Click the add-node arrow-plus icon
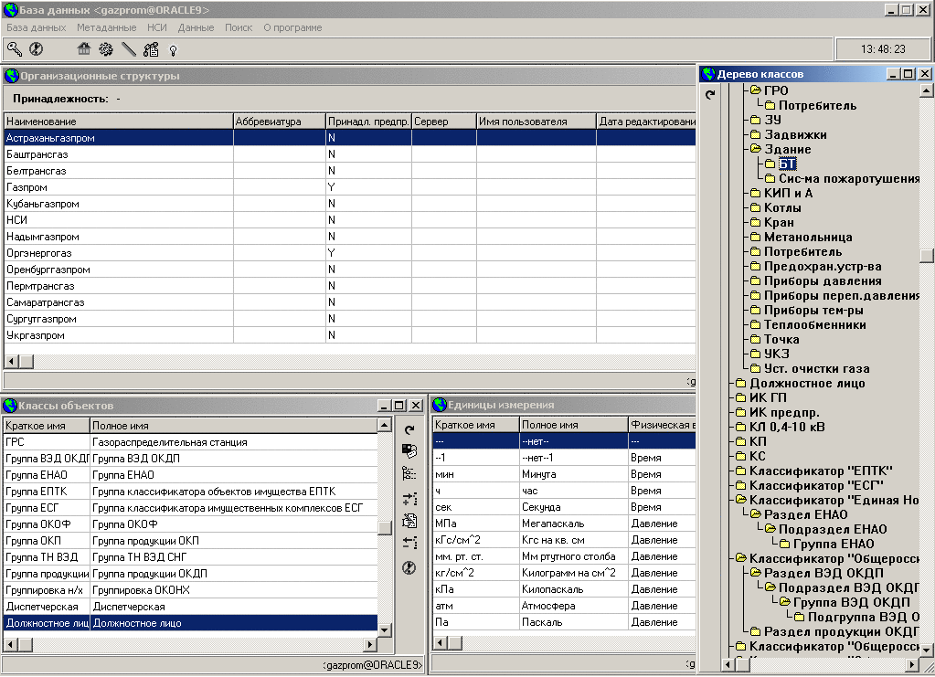 (x=409, y=498)
